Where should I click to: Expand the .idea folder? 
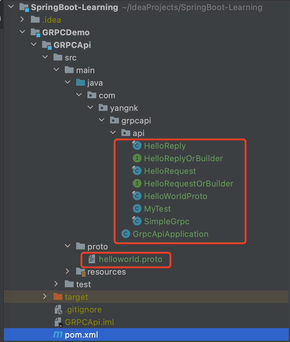pyautogui.click(x=22, y=20)
